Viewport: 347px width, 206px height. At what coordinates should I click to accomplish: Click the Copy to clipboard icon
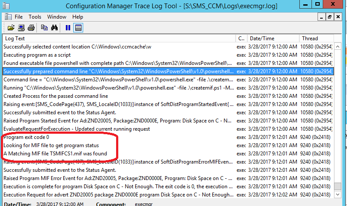[44, 28]
